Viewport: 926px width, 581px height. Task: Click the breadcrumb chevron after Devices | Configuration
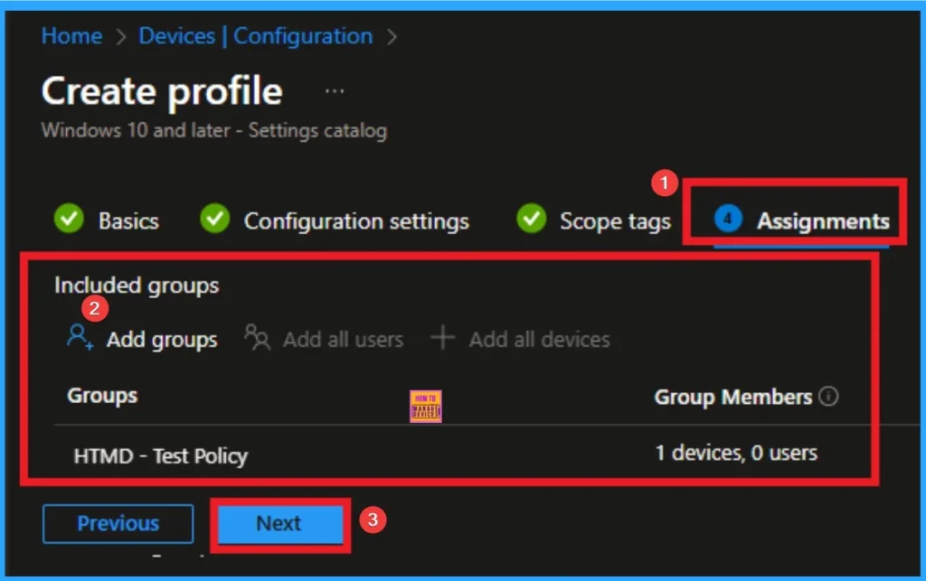(391, 36)
